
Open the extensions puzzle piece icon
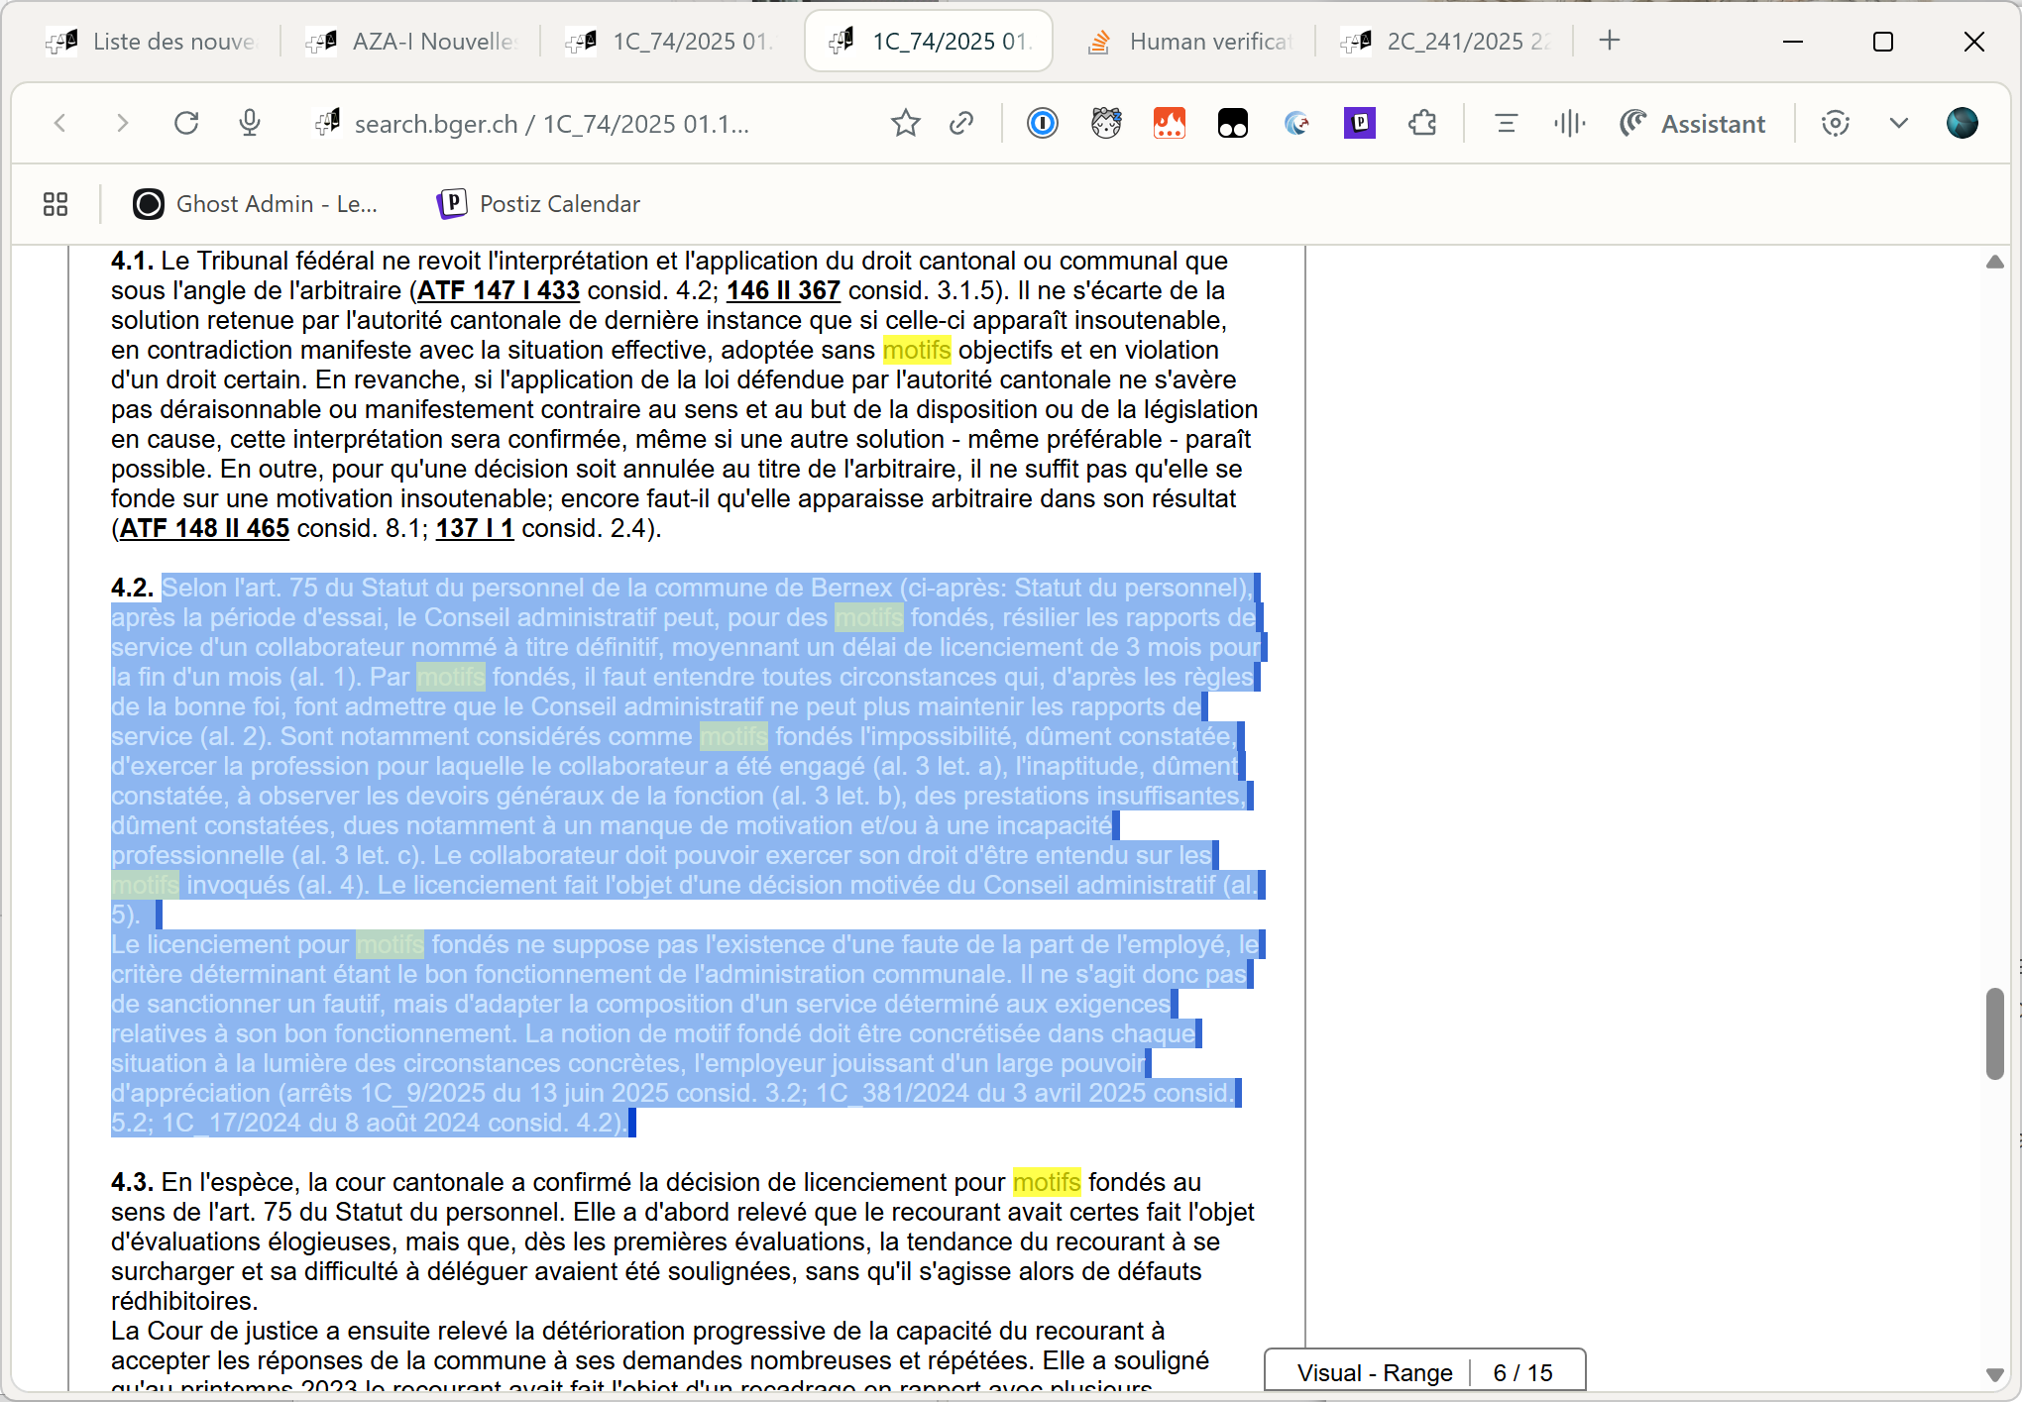[x=1422, y=123]
